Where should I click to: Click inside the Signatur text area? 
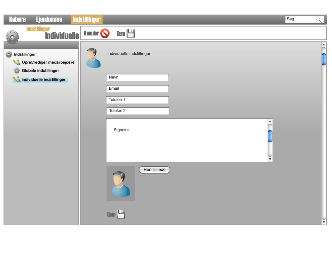tap(187, 140)
